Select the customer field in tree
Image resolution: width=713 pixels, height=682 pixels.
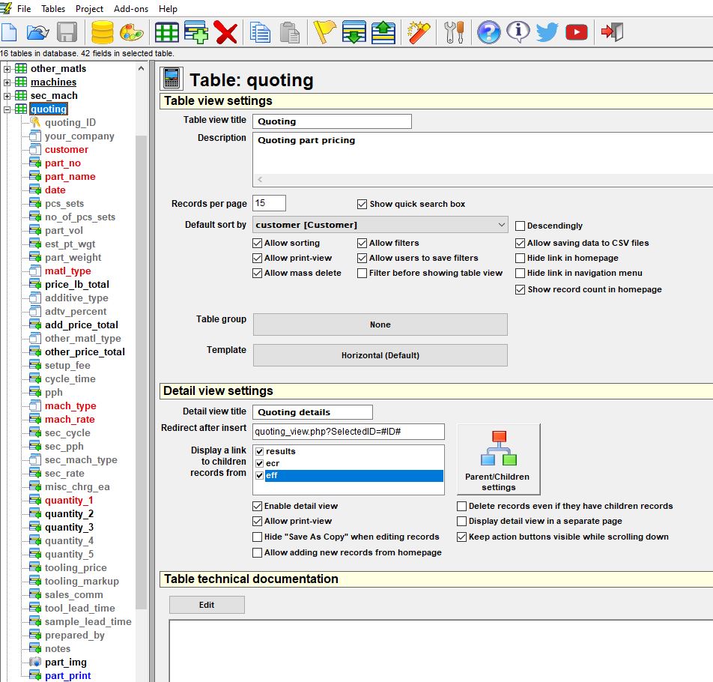pyautogui.click(x=67, y=150)
